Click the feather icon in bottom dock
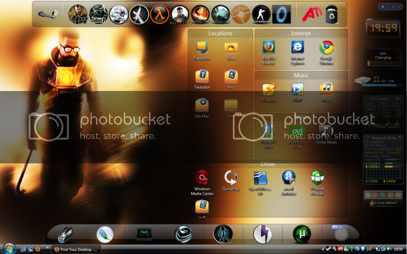 point(105,234)
